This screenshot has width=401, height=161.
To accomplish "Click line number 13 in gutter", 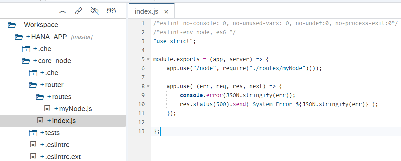I will [x=141, y=131].
